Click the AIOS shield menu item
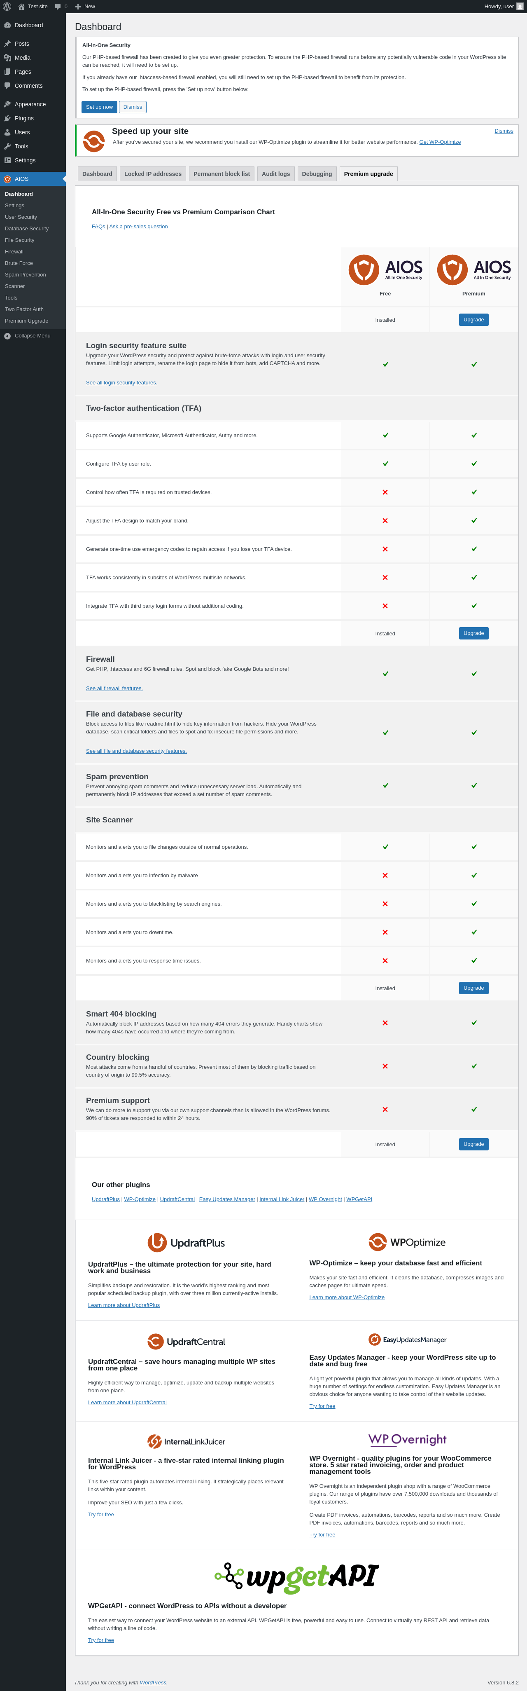The image size is (527, 1691). click(x=33, y=178)
